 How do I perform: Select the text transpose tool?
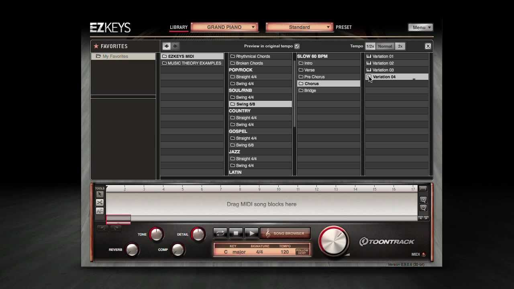click(x=100, y=211)
